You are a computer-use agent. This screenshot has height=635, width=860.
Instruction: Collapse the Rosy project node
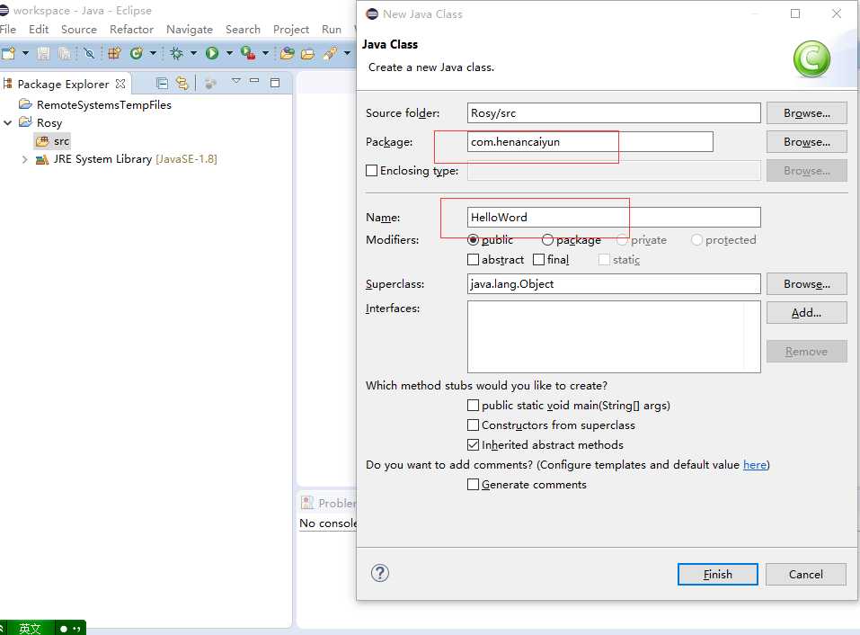pyautogui.click(x=8, y=123)
